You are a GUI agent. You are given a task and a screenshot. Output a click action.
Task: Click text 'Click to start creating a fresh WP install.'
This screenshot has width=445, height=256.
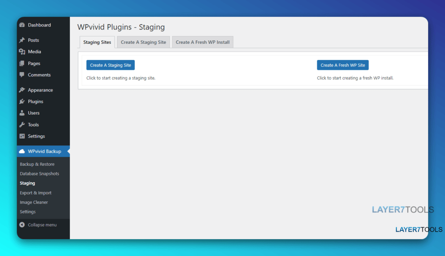pyautogui.click(x=355, y=78)
